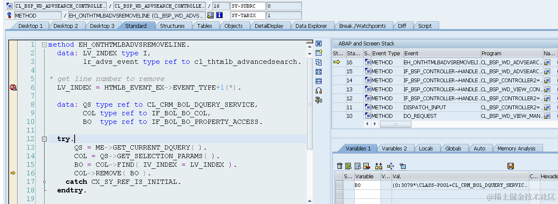Image resolution: width=558 pixels, height=204 pixels.
Task: Open the Diff tab
Action: point(402,26)
